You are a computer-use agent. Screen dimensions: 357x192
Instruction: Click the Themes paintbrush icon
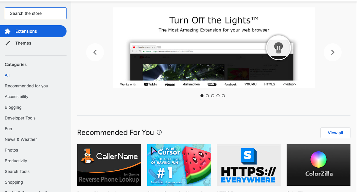click(8, 43)
